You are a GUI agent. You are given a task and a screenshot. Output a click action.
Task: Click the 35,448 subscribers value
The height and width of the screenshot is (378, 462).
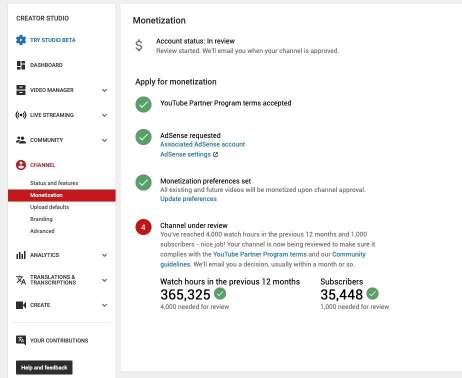(341, 294)
